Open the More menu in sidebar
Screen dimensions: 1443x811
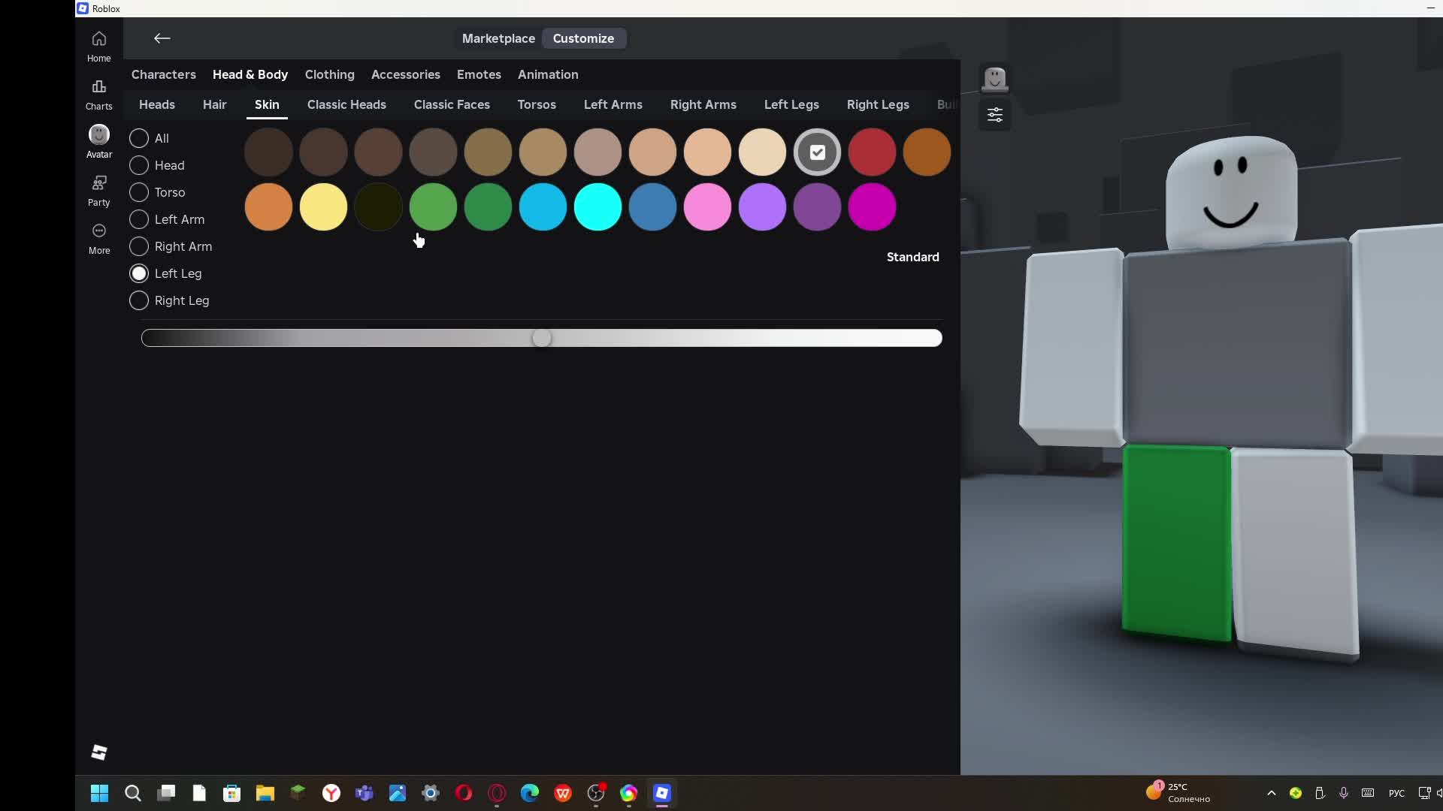pyautogui.click(x=98, y=238)
